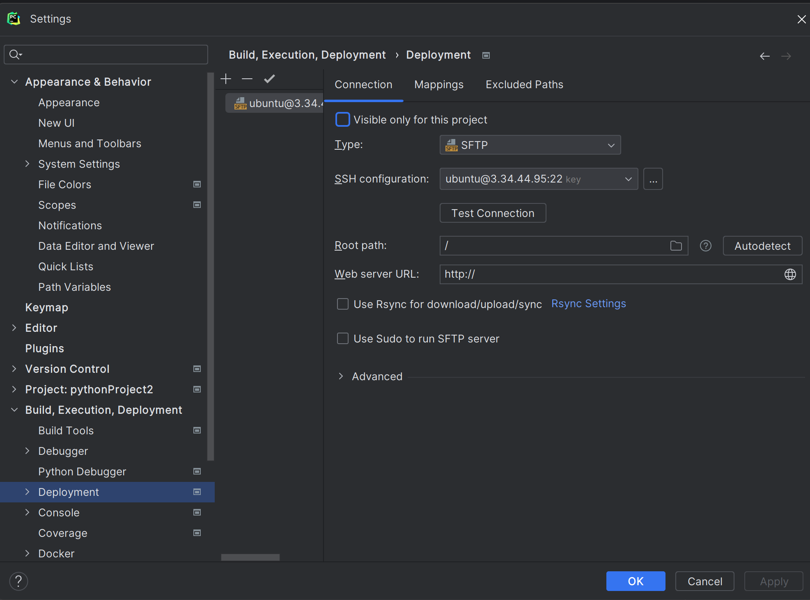Click the help icon in bottom corner
The width and height of the screenshot is (810, 600).
tap(18, 581)
